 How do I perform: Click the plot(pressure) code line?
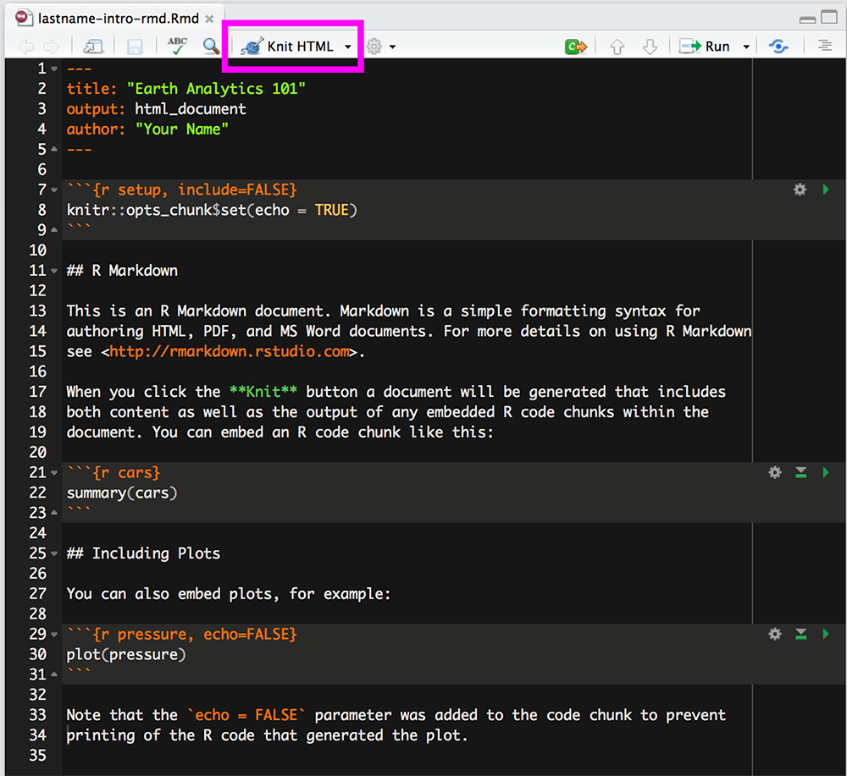pyautogui.click(x=126, y=654)
